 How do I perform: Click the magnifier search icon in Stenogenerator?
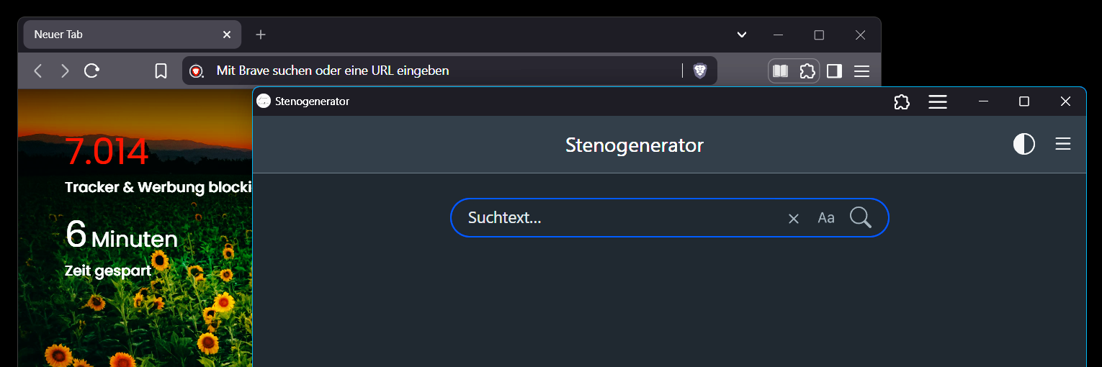click(860, 217)
